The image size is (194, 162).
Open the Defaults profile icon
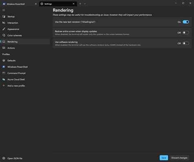click(x=4, y=60)
